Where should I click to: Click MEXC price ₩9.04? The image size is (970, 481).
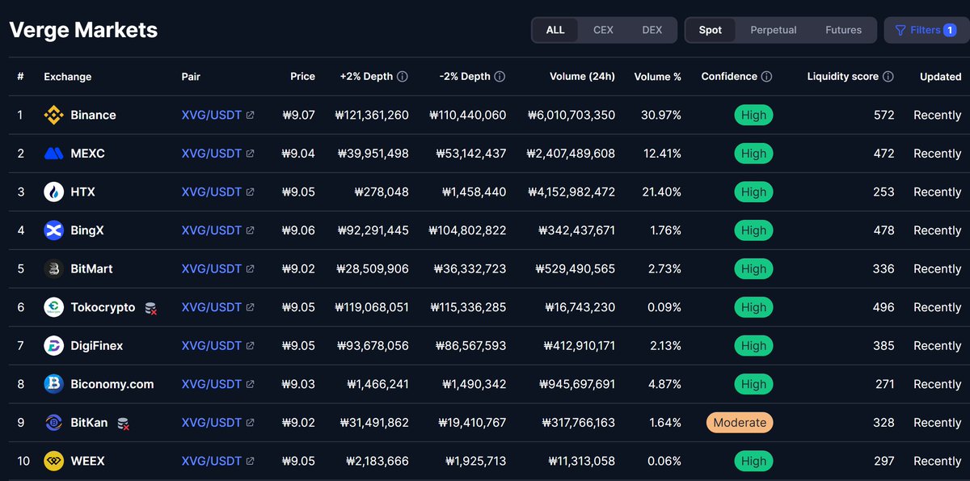click(x=298, y=154)
